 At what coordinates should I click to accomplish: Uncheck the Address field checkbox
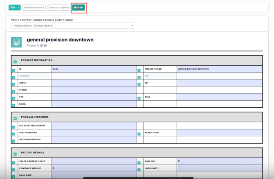(x=13, y=77)
